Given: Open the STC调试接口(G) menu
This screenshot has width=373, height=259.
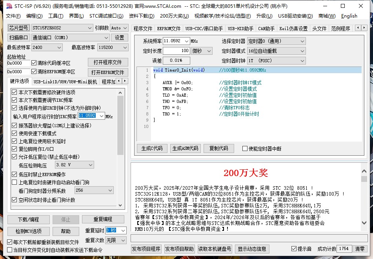Looking at the screenshot, I should click(106, 16).
